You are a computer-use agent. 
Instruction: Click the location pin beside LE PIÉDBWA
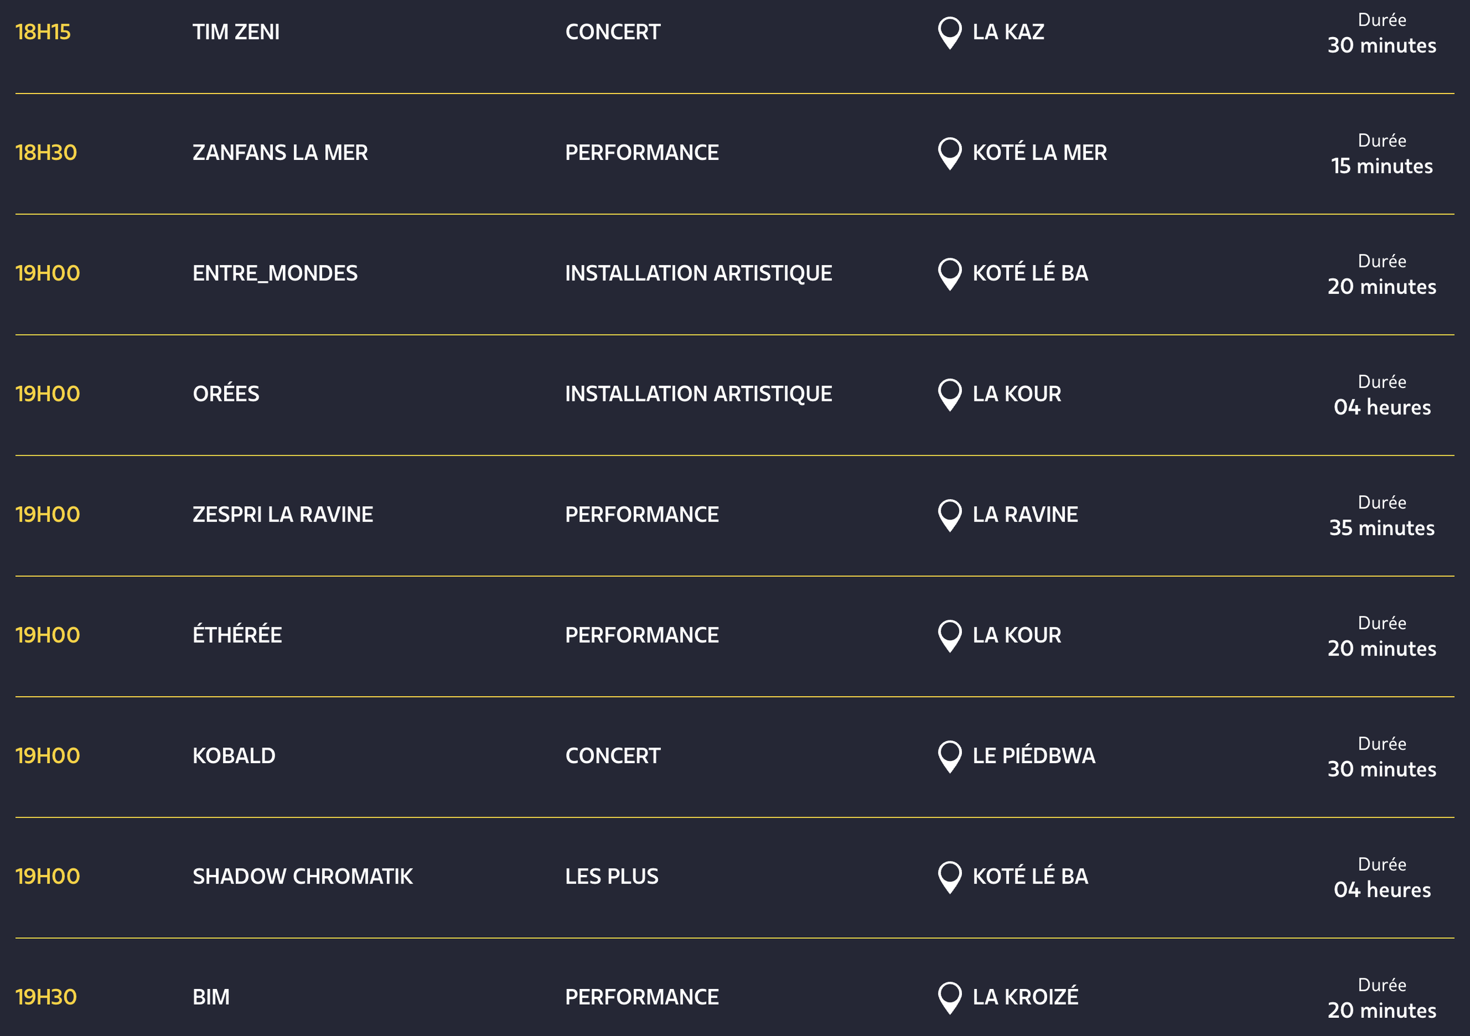(950, 756)
